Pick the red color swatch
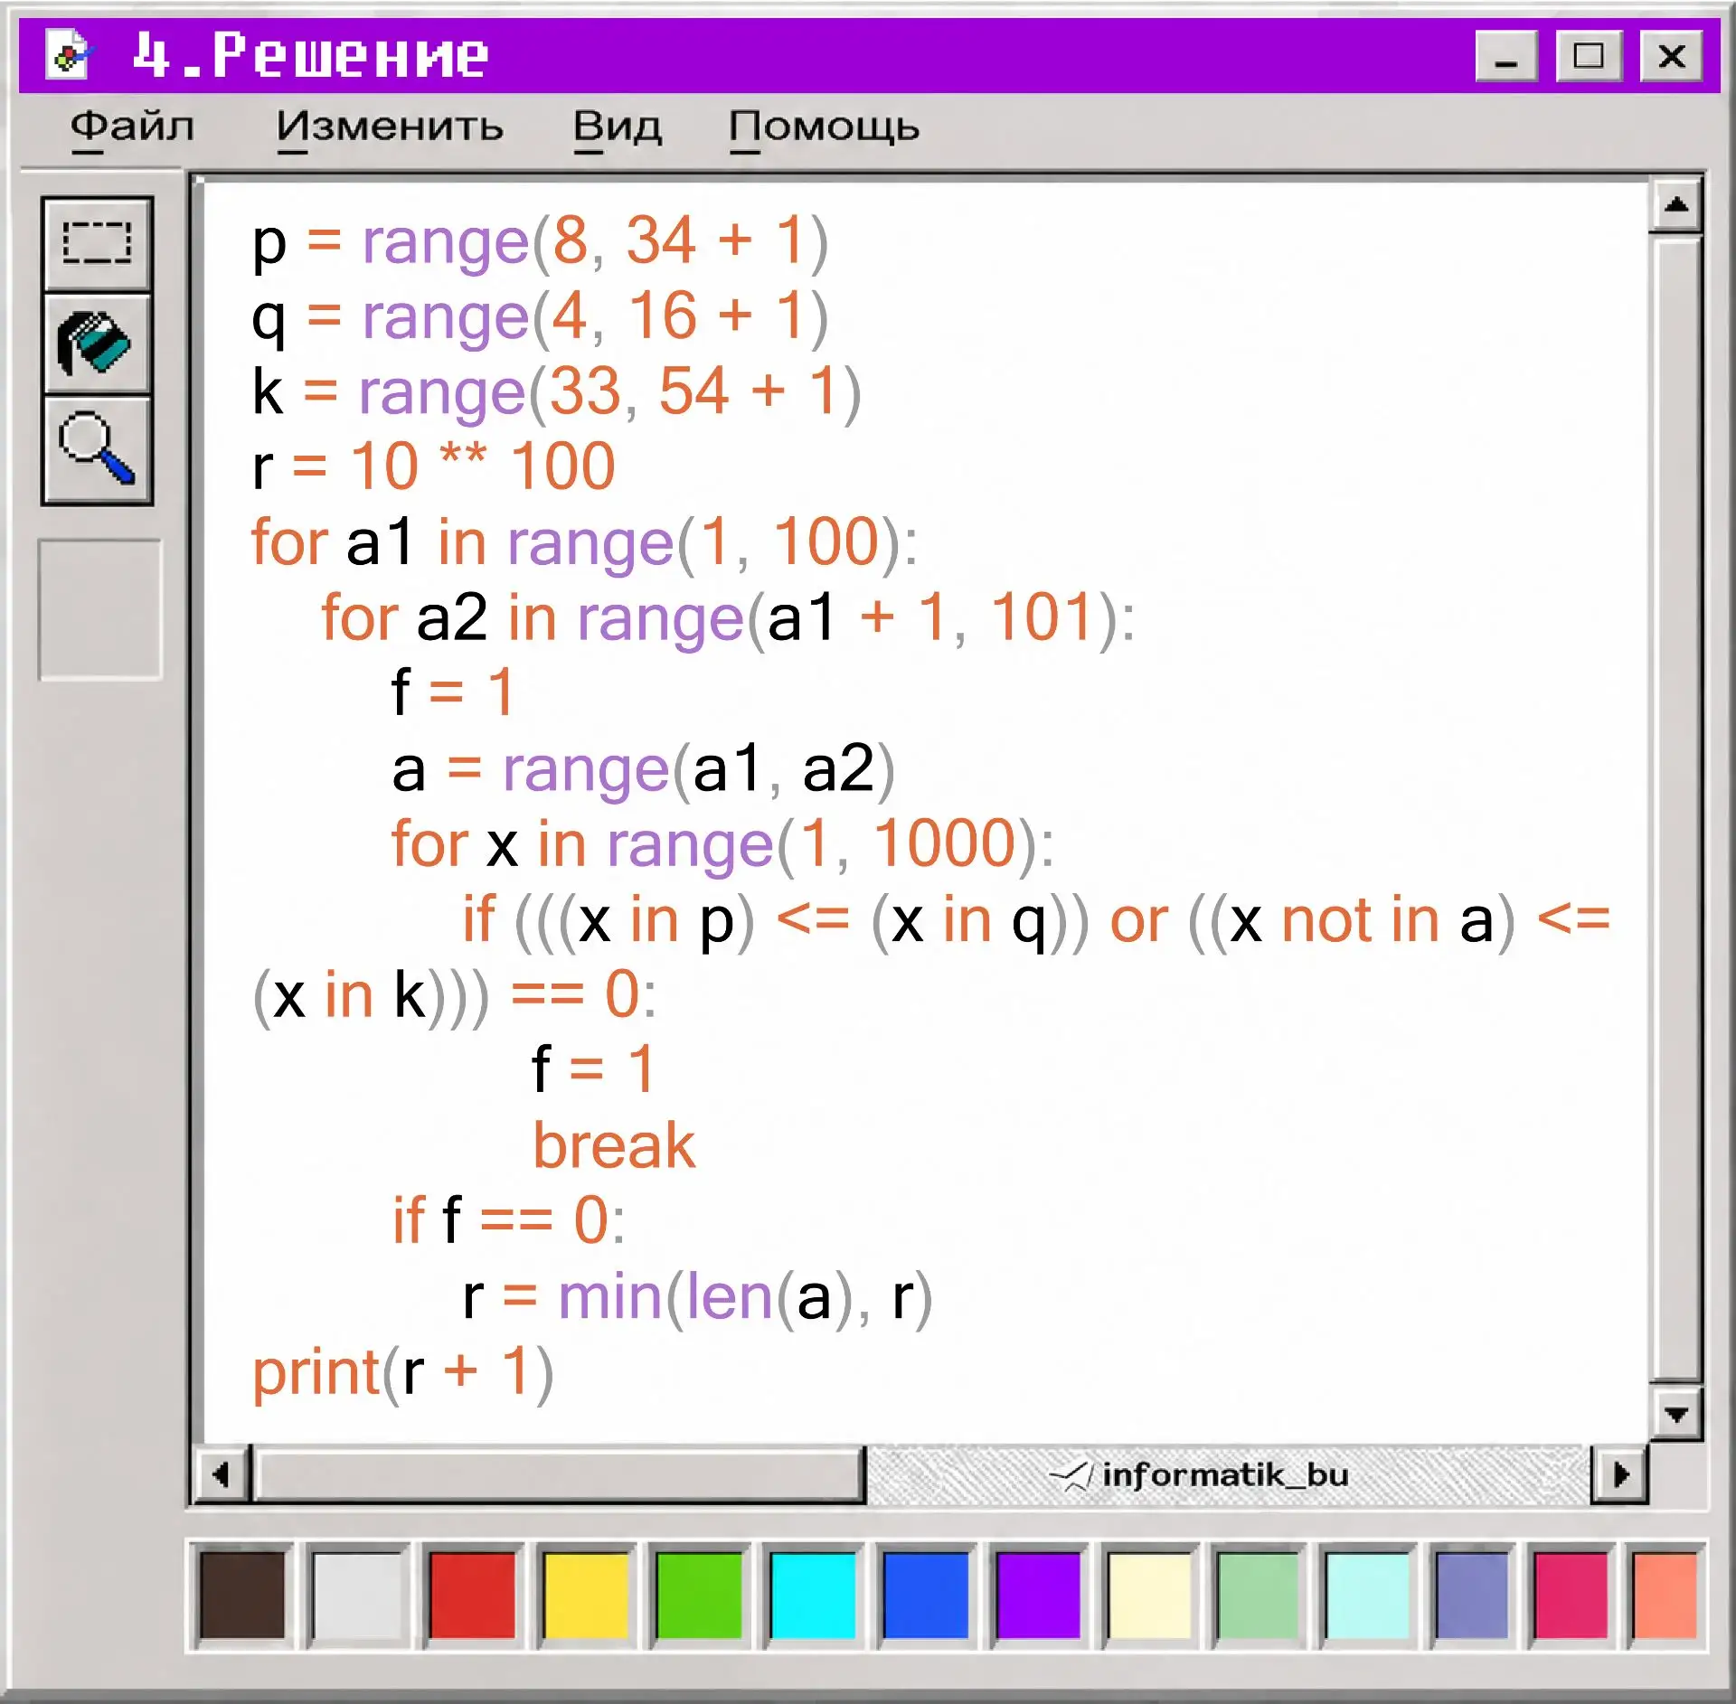The width and height of the screenshot is (1736, 1704). click(x=472, y=1596)
